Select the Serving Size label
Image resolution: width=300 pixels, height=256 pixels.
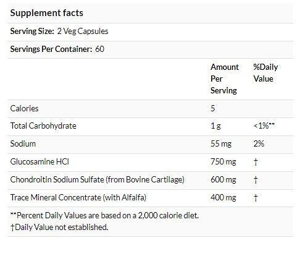[x=32, y=31]
